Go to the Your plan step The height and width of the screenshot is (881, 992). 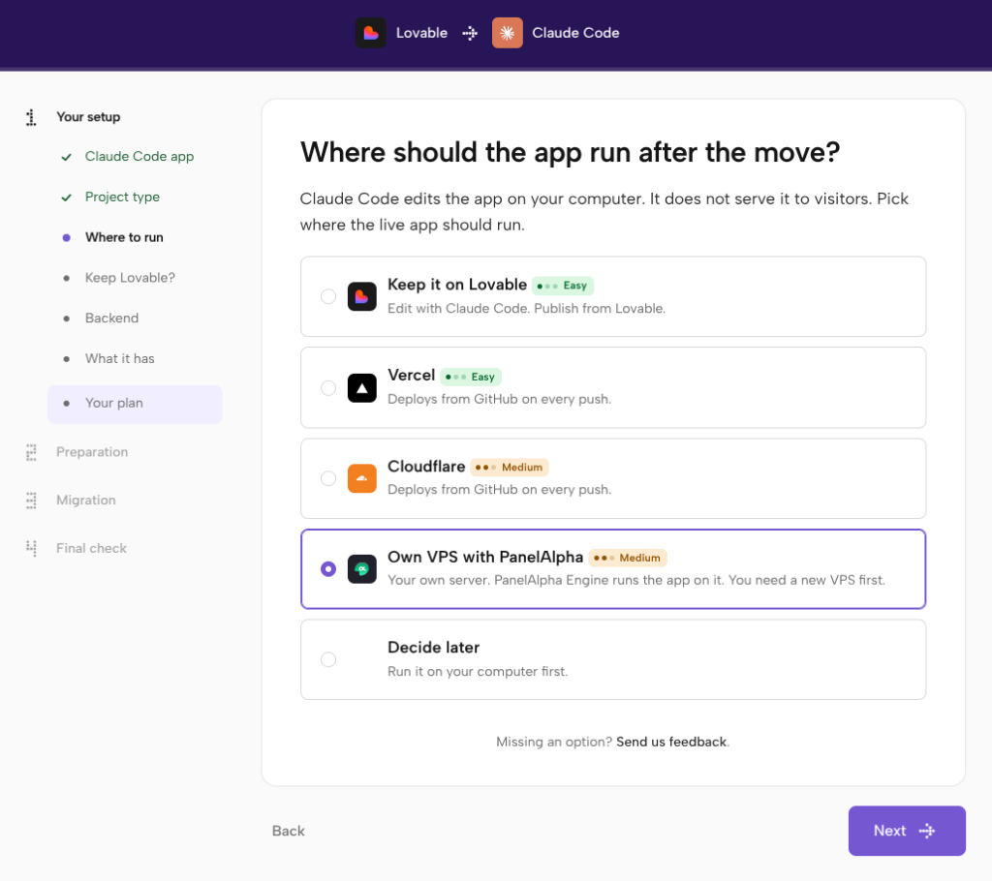pyautogui.click(x=135, y=404)
